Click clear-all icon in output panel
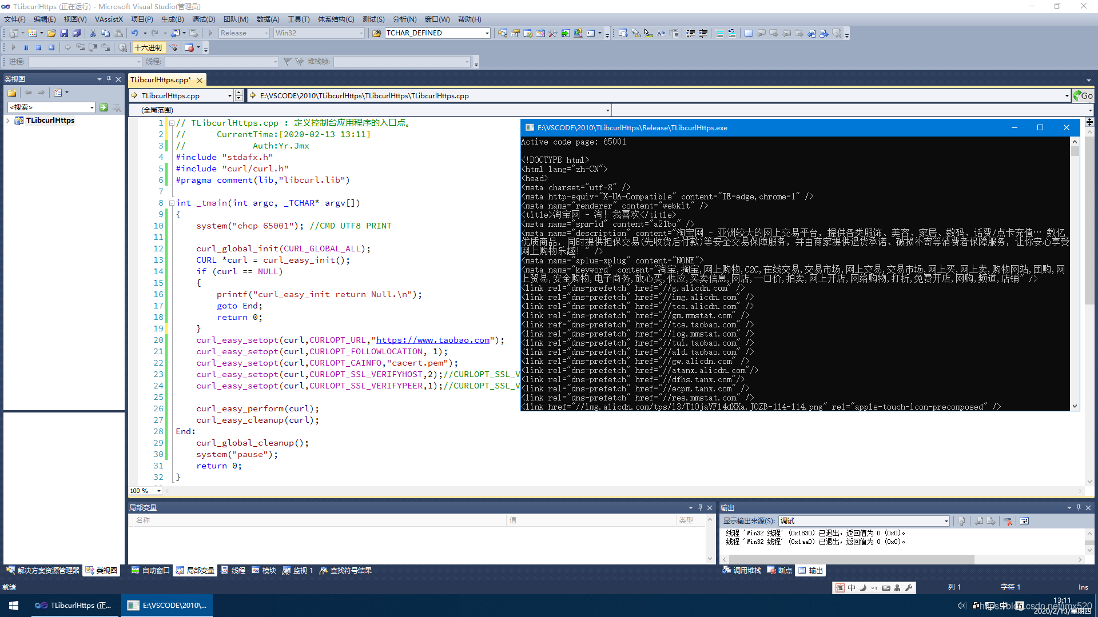 point(1008,521)
